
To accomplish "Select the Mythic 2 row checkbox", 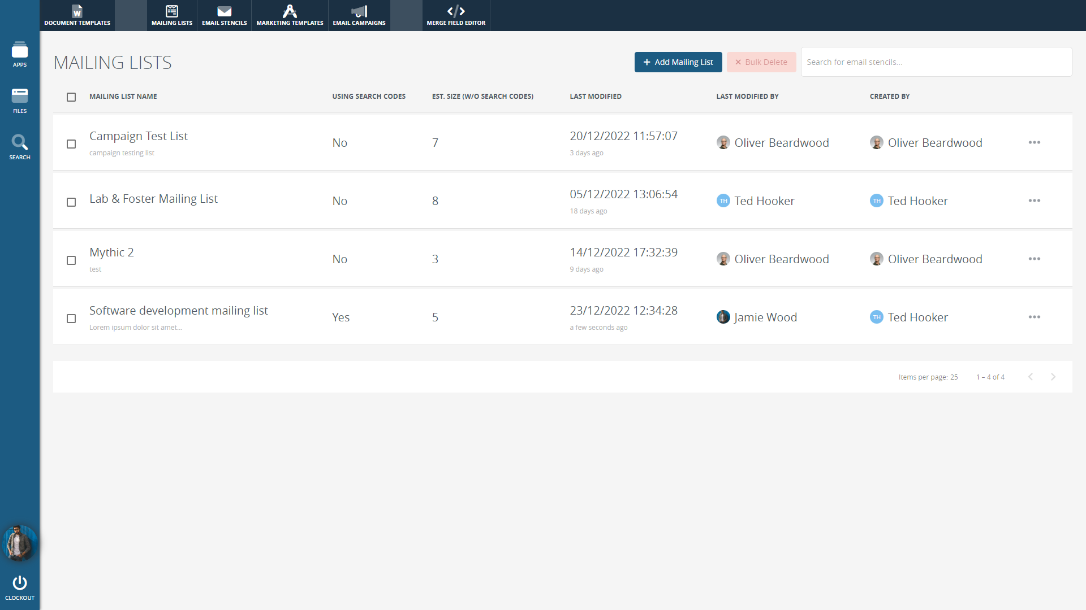I will coord(71,260).
